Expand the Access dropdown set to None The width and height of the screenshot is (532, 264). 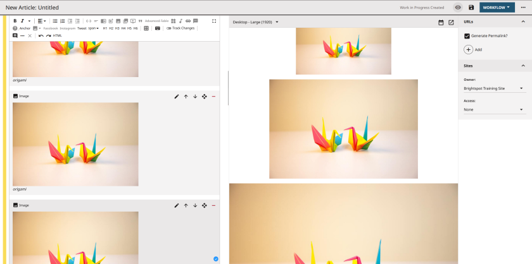[494, 110]
